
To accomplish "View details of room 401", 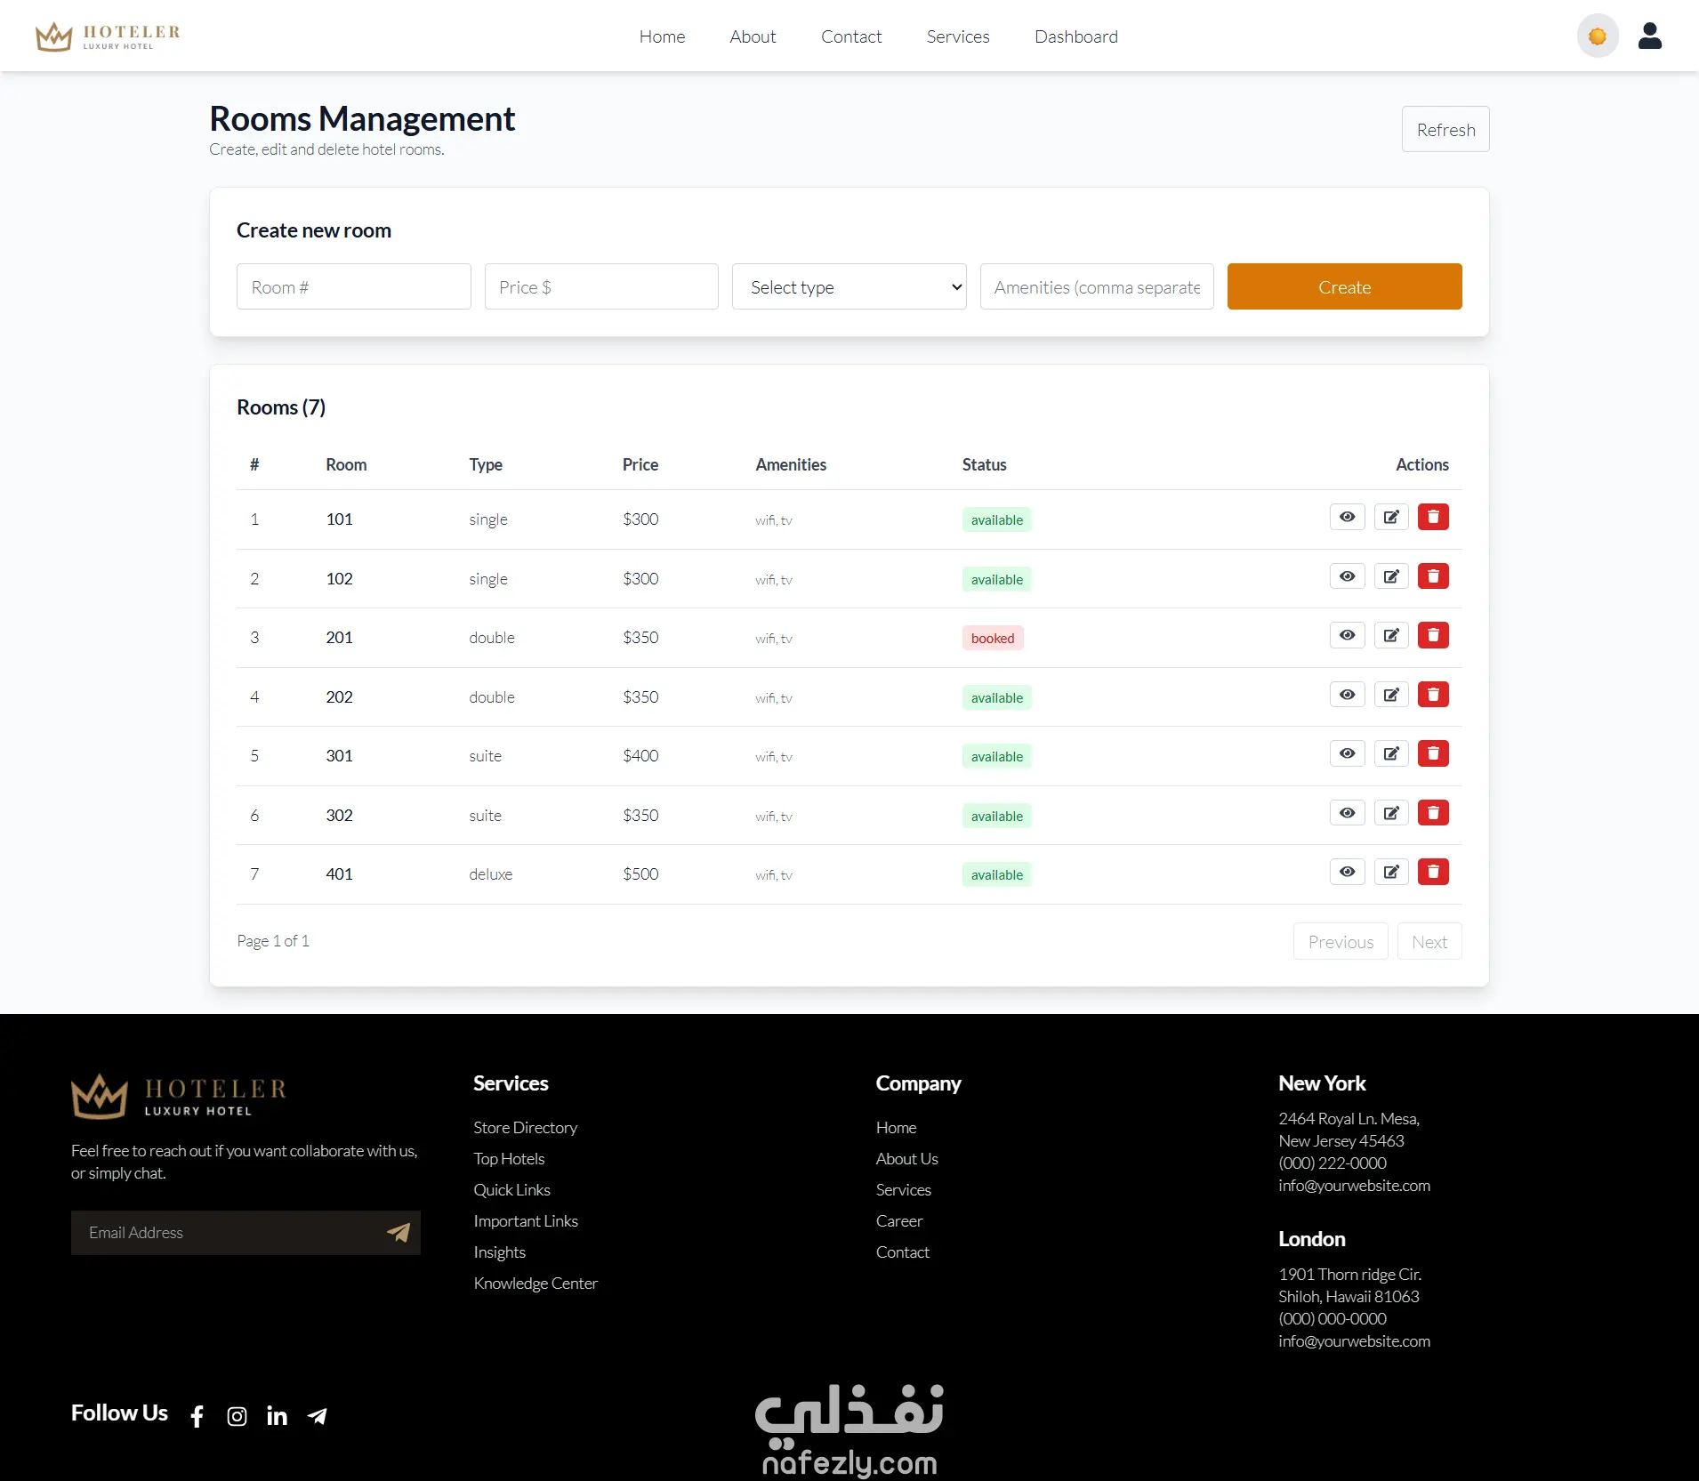I will pyautogui.click(x=1347, y=872).
